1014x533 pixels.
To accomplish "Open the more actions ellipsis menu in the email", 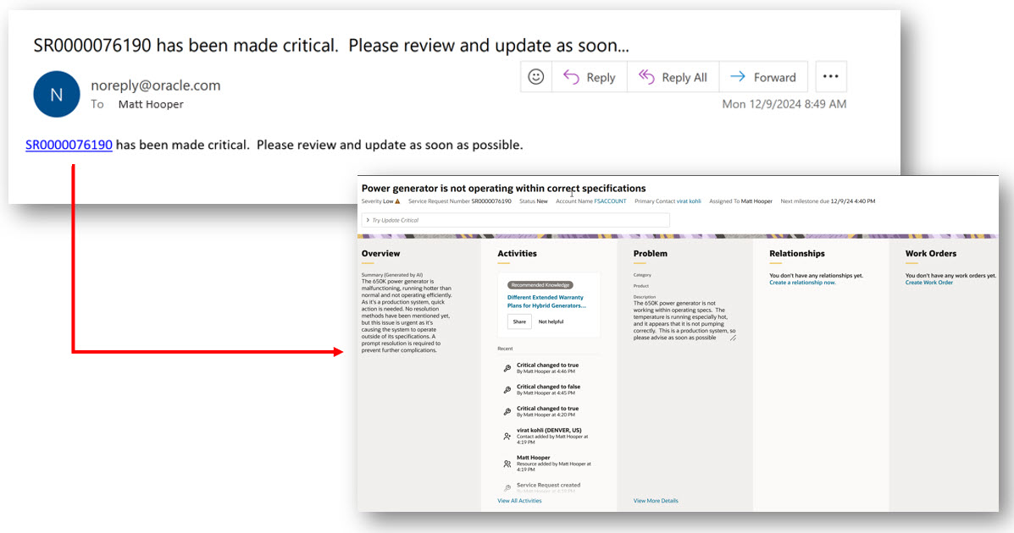I will tap(831, 77).
